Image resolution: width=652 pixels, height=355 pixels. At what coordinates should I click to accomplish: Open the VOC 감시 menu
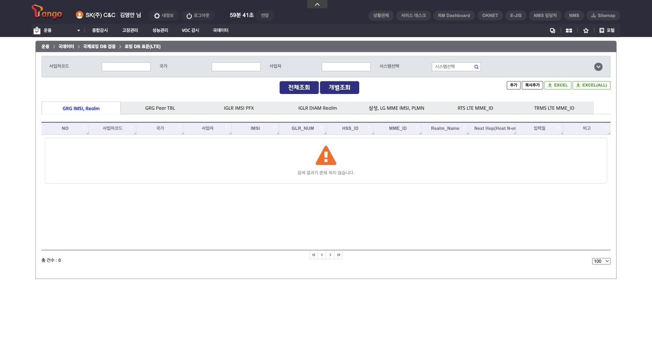[191, 31]
